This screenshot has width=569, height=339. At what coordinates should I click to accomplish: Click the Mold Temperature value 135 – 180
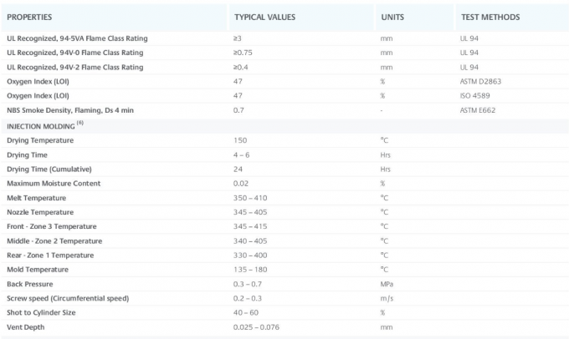point(250,270)
